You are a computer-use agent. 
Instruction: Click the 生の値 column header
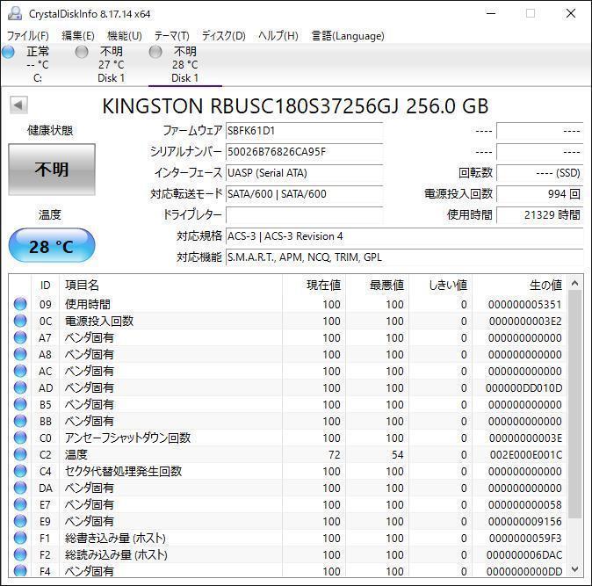[x=519, y=285]
